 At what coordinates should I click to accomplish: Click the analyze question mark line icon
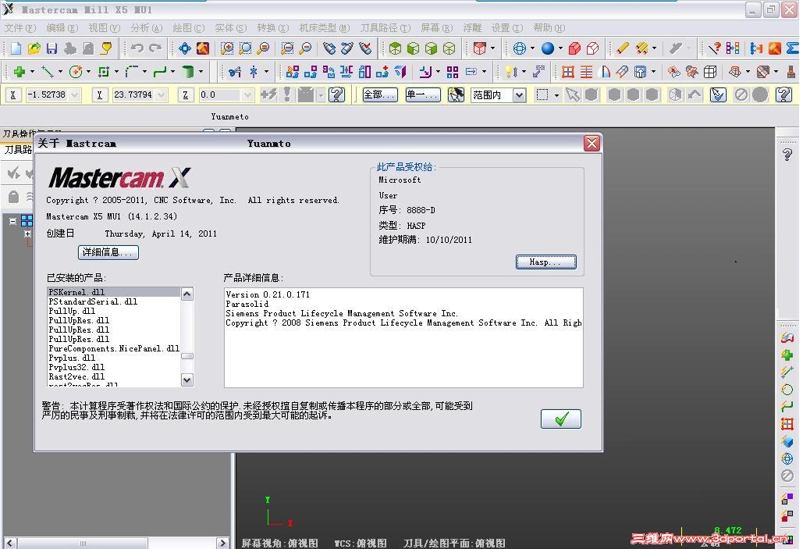click(714, 48)
